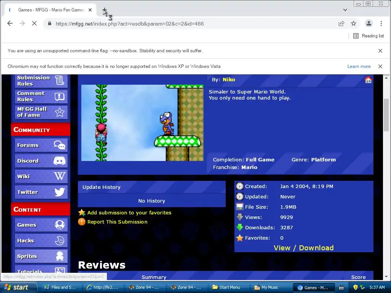The image size is (391, 293).
Task: Switch to the http://fe2 Internet Explorer window
Action: (x=102, y=288)
